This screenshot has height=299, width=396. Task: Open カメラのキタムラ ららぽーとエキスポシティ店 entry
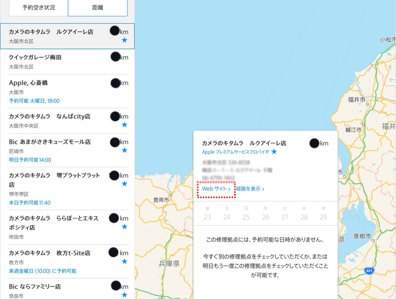69,227
